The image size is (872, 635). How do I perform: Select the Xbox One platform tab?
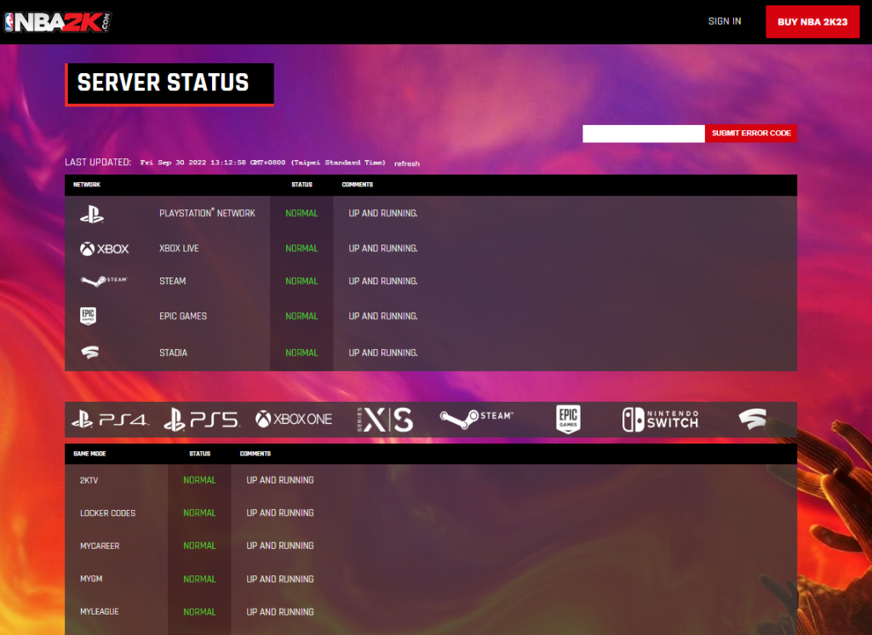[x=294, y=420]
